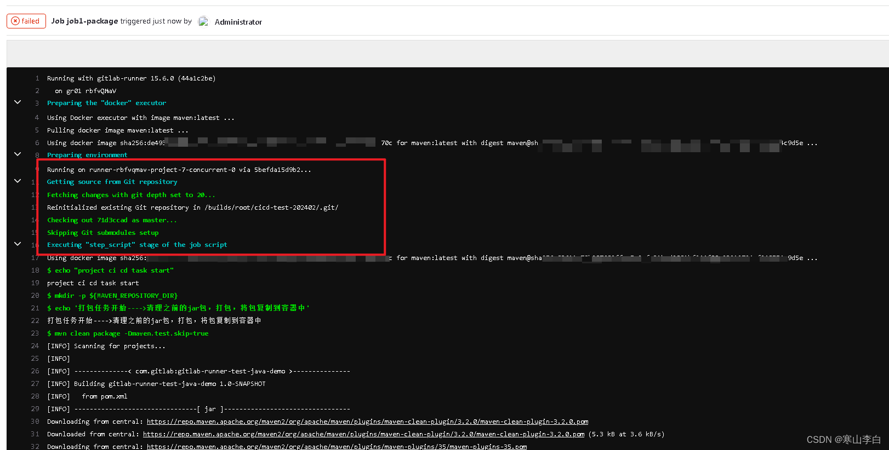Click Reinitialized existing Git repository line
The image size is (889, 450).
[x=192, y=207]
